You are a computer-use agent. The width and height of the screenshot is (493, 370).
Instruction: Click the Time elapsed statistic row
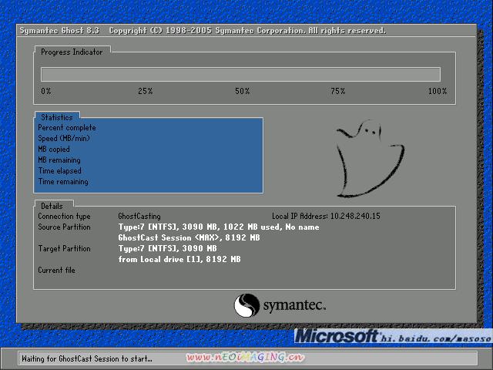click(x=60, y=171)
